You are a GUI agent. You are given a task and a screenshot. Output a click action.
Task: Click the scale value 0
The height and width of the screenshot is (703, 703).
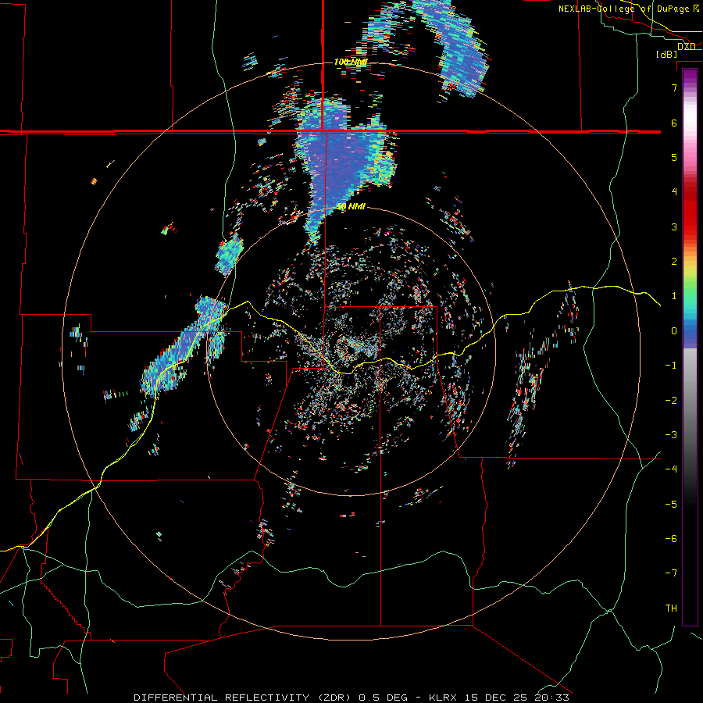point(674,331)
